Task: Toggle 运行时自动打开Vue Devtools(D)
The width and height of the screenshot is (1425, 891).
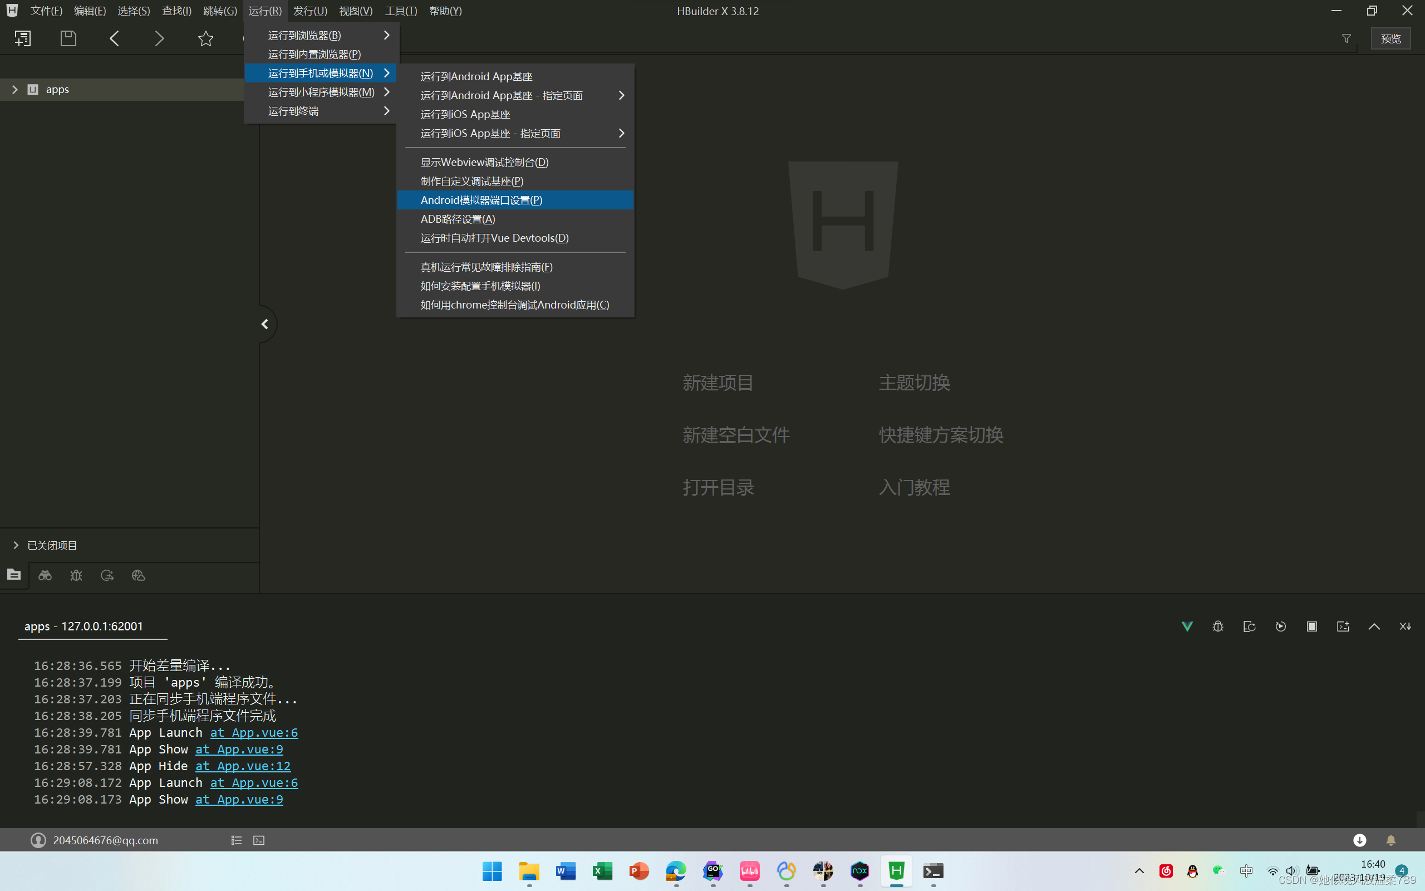Action: (x=515, y=238)
